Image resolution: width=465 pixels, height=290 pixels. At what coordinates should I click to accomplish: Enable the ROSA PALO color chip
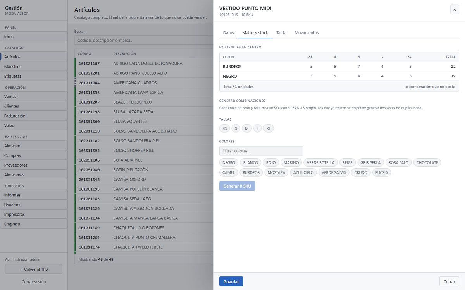point(399,163)
